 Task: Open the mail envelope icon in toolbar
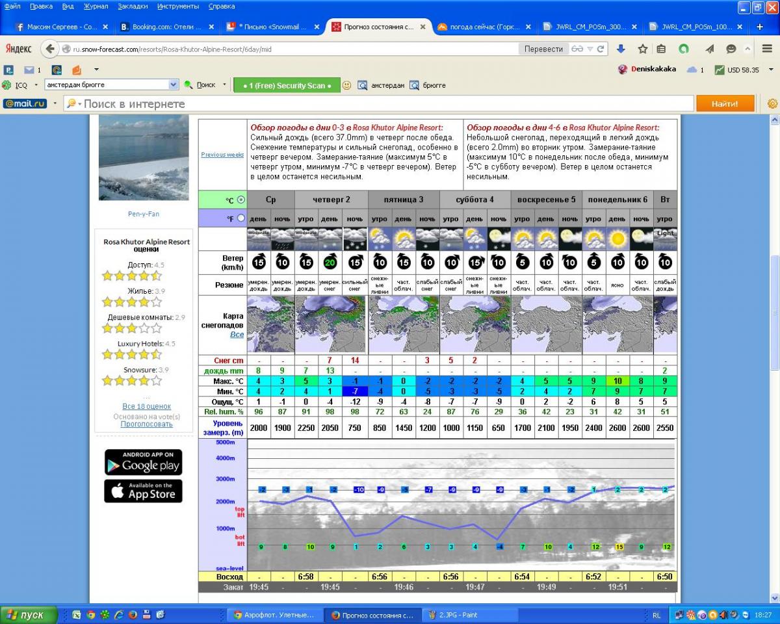29,70
